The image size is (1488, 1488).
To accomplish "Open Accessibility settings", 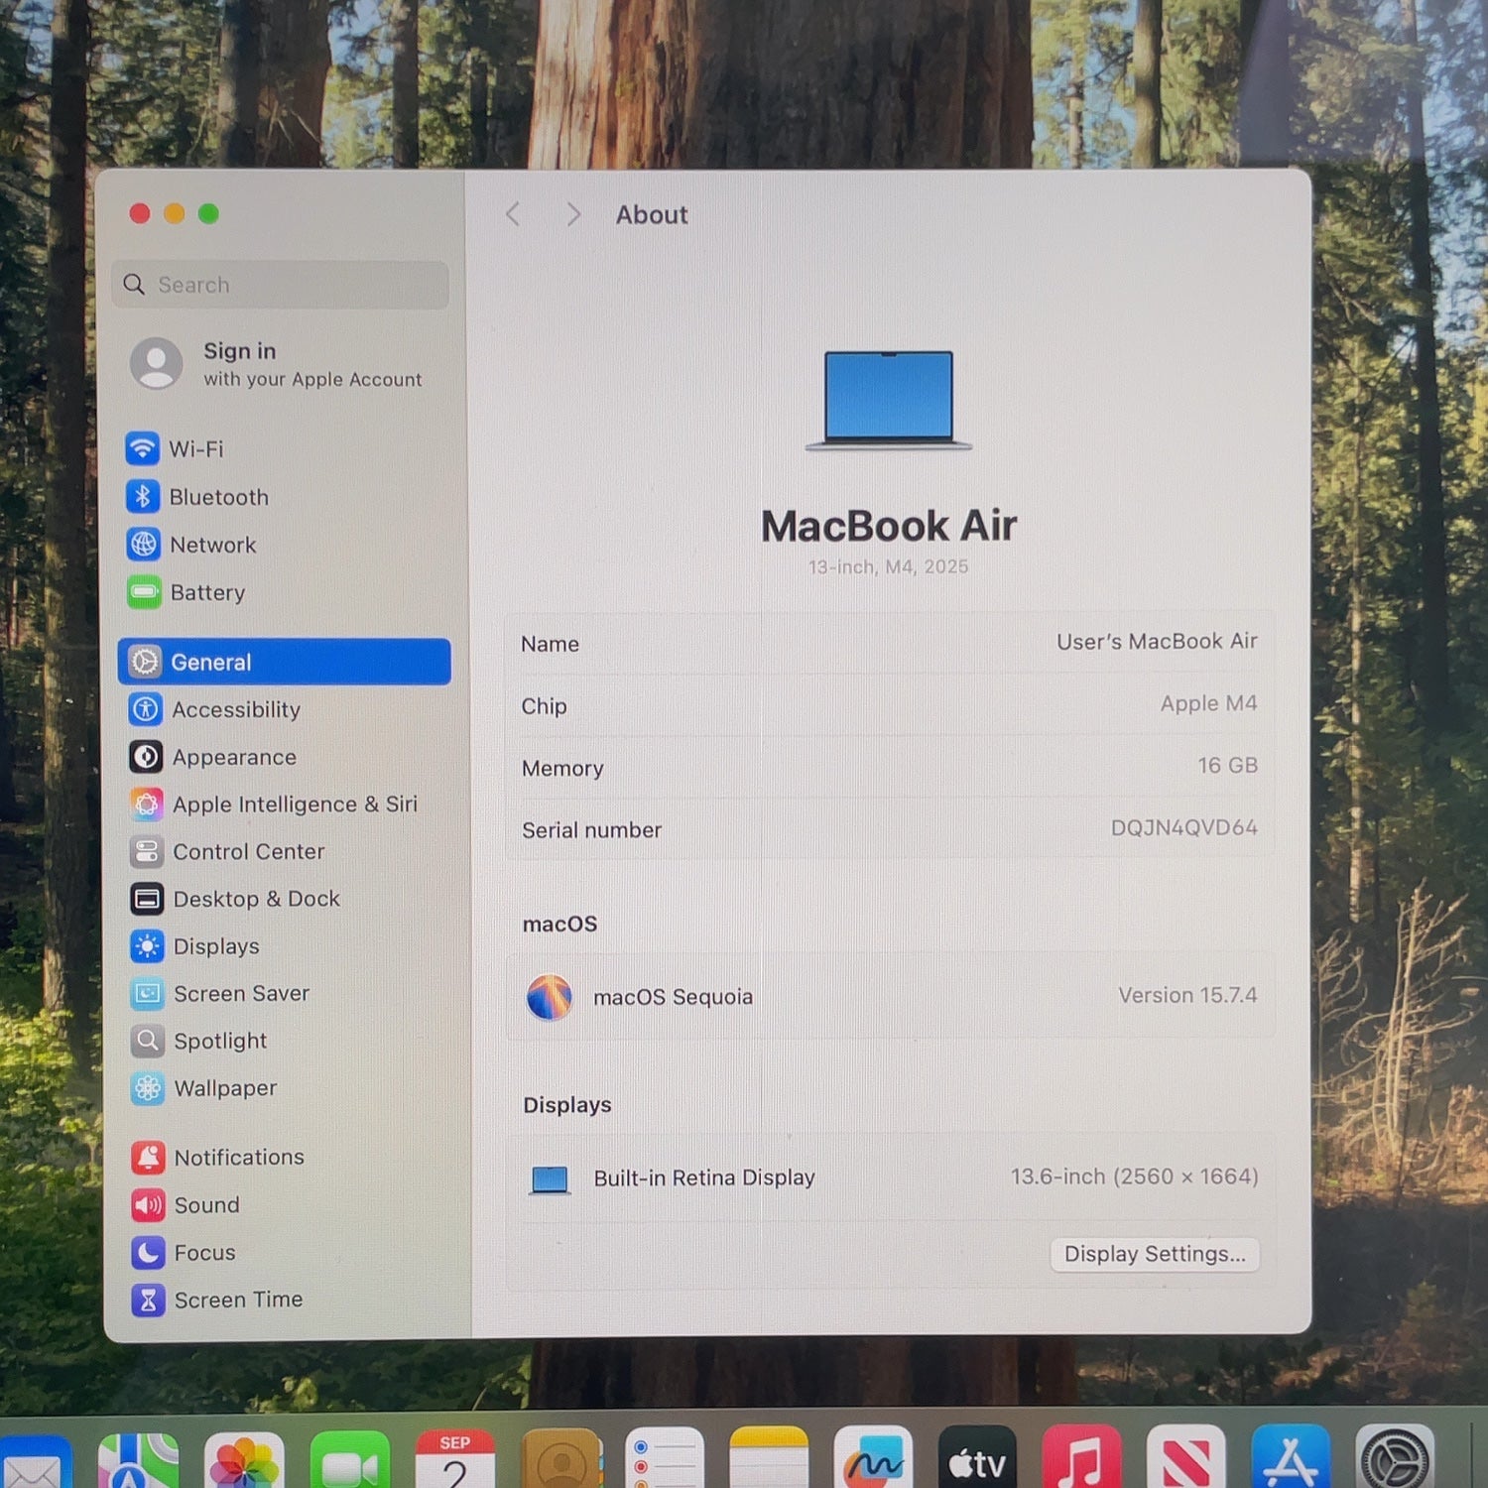I will 214,709.
